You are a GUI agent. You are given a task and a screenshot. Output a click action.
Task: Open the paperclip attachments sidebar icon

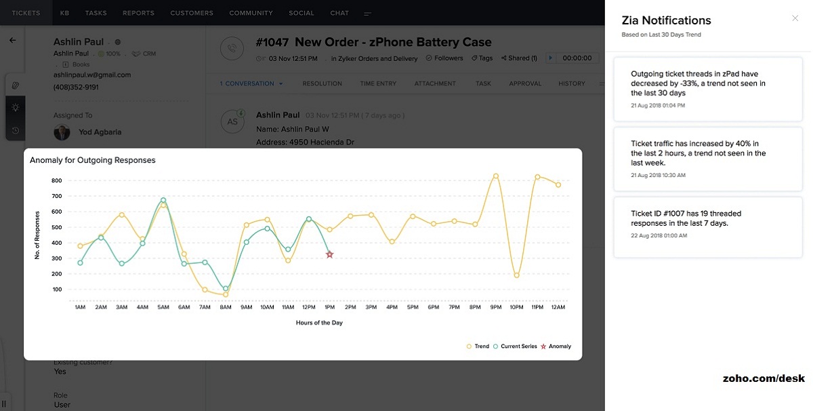15,85
